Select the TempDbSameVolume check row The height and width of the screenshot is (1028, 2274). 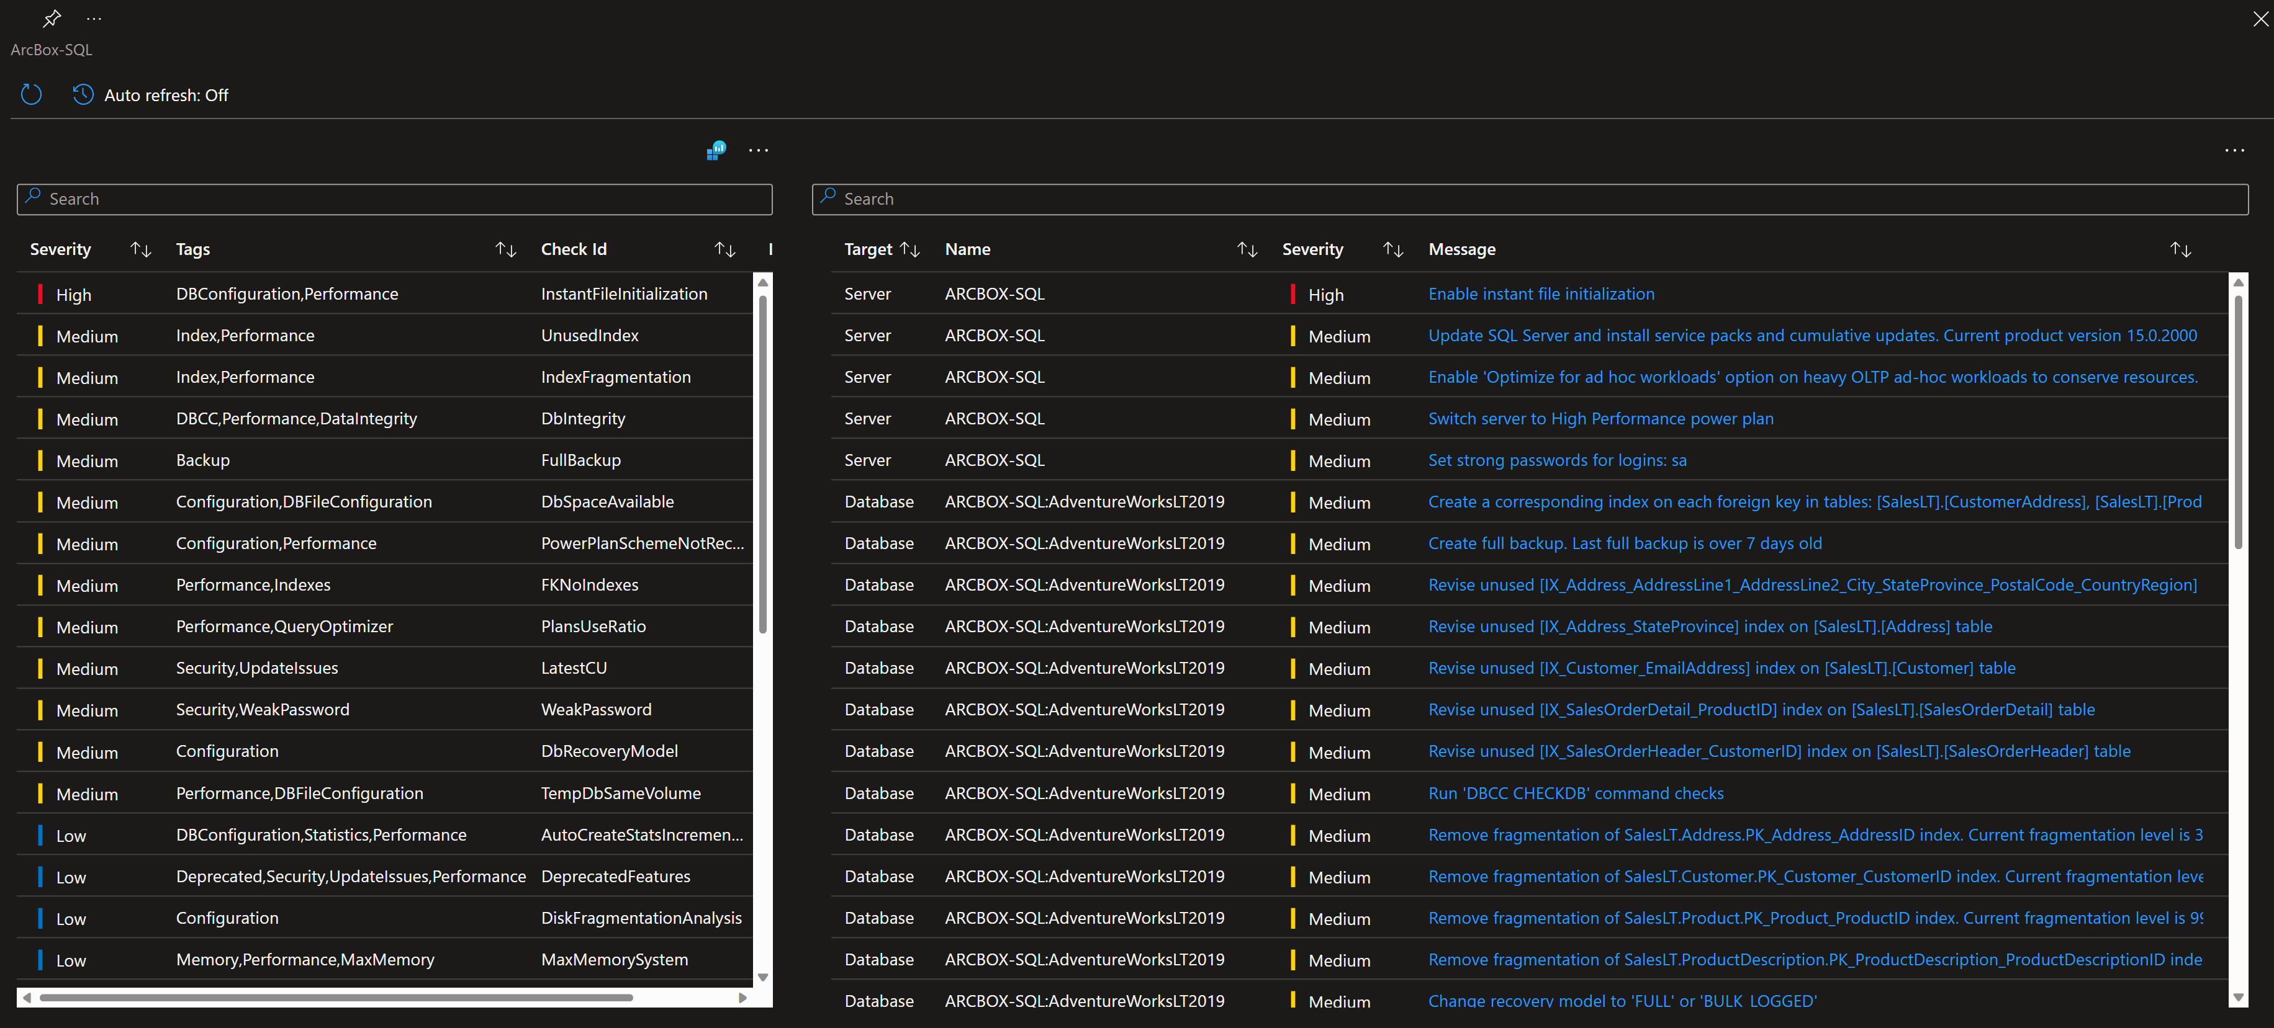click(x=385, y=793)
